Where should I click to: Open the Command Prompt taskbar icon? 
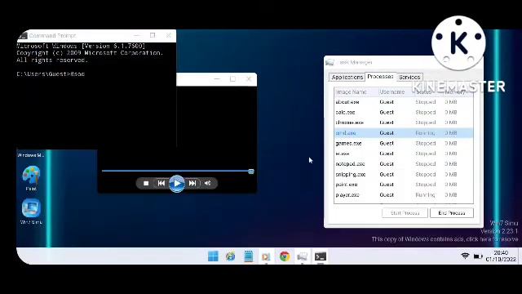pos(321,256)
